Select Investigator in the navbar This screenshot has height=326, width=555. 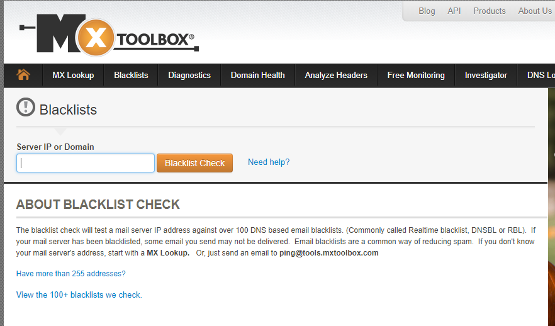tap(486, 75)
